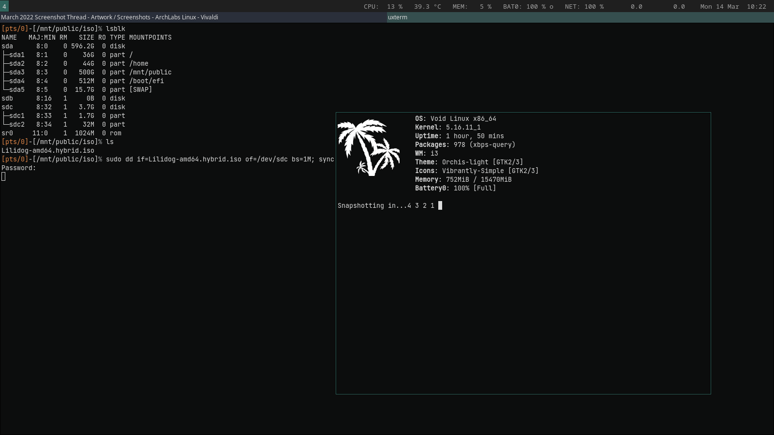Image resolution: width=774 pixels, height=435 pixels.
Task: Switch to the Vivaldi ArchLabs tab
Action: tap(193, 17)
